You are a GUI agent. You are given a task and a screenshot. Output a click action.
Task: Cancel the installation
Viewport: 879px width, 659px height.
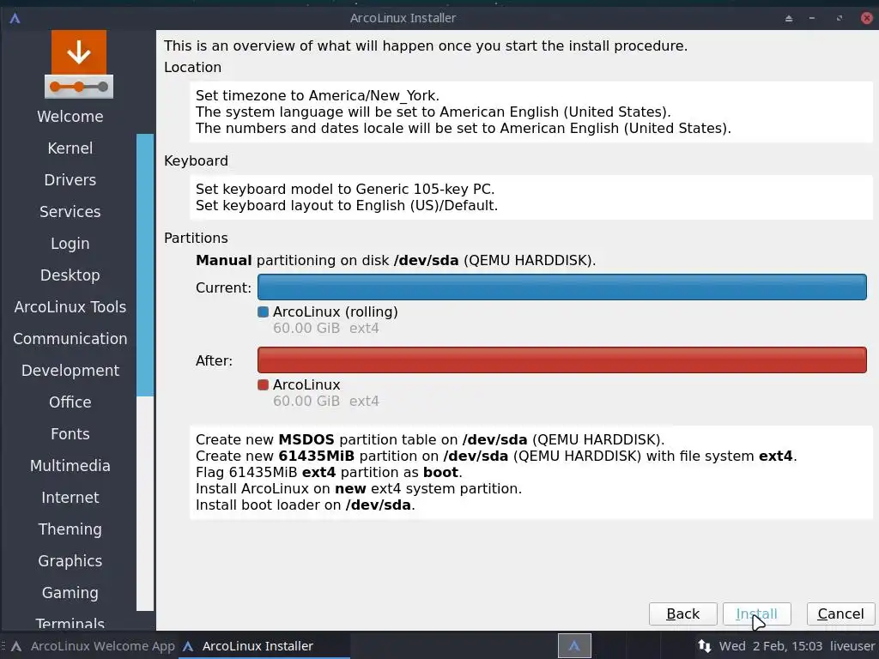point(840,614)
